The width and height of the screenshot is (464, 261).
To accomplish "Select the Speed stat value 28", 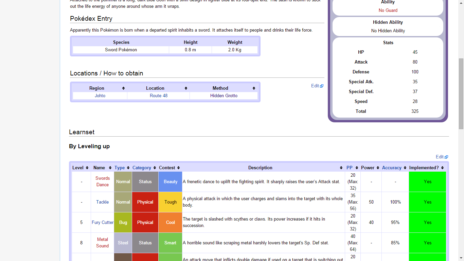I will 415,102.
